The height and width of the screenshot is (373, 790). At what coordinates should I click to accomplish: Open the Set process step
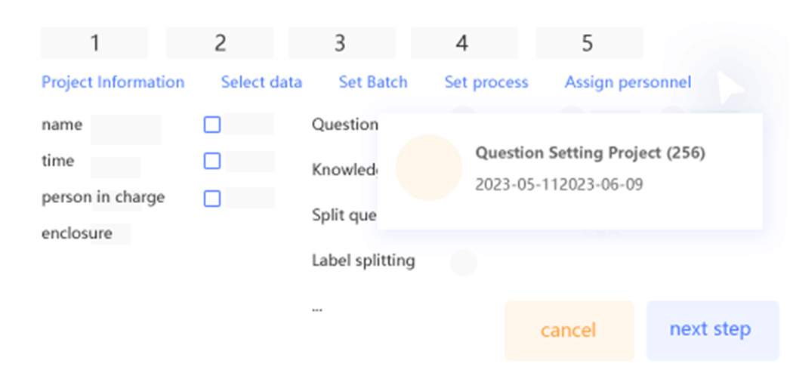point(486,82)
